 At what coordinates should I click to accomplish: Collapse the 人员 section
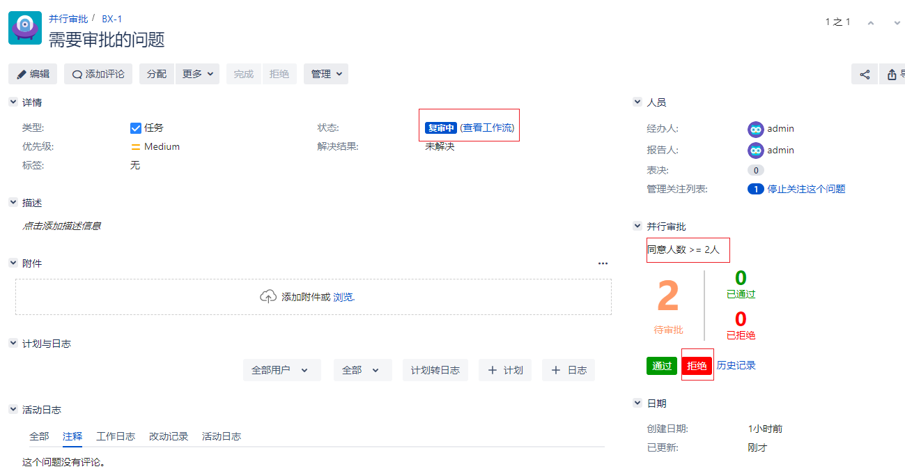[637, 102]
